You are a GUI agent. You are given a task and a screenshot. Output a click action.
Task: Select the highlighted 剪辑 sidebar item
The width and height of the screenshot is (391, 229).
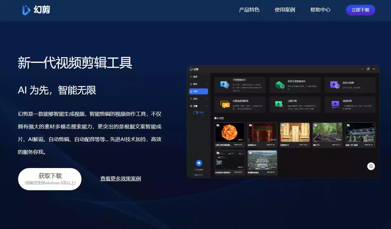pyautogui.click(x=199, y=91)
